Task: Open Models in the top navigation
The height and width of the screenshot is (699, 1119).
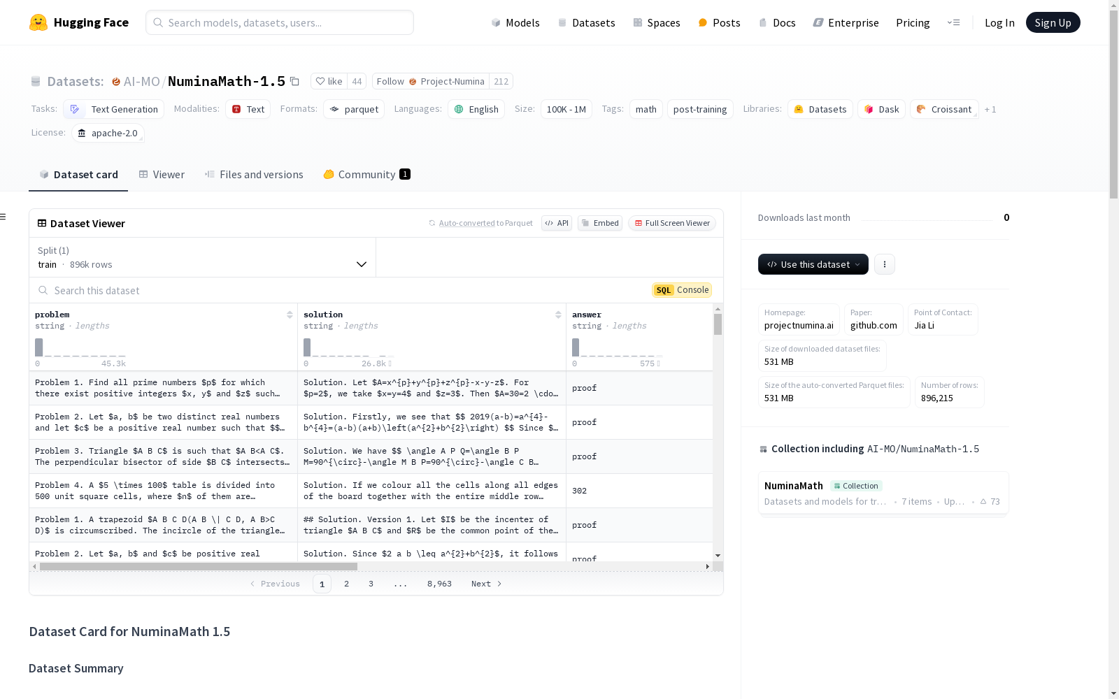Action: (x=515, y=22)
